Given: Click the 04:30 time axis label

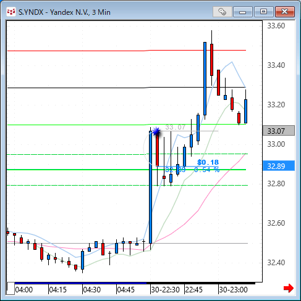Looking at the screenshot, I should [x=92, y=290].
